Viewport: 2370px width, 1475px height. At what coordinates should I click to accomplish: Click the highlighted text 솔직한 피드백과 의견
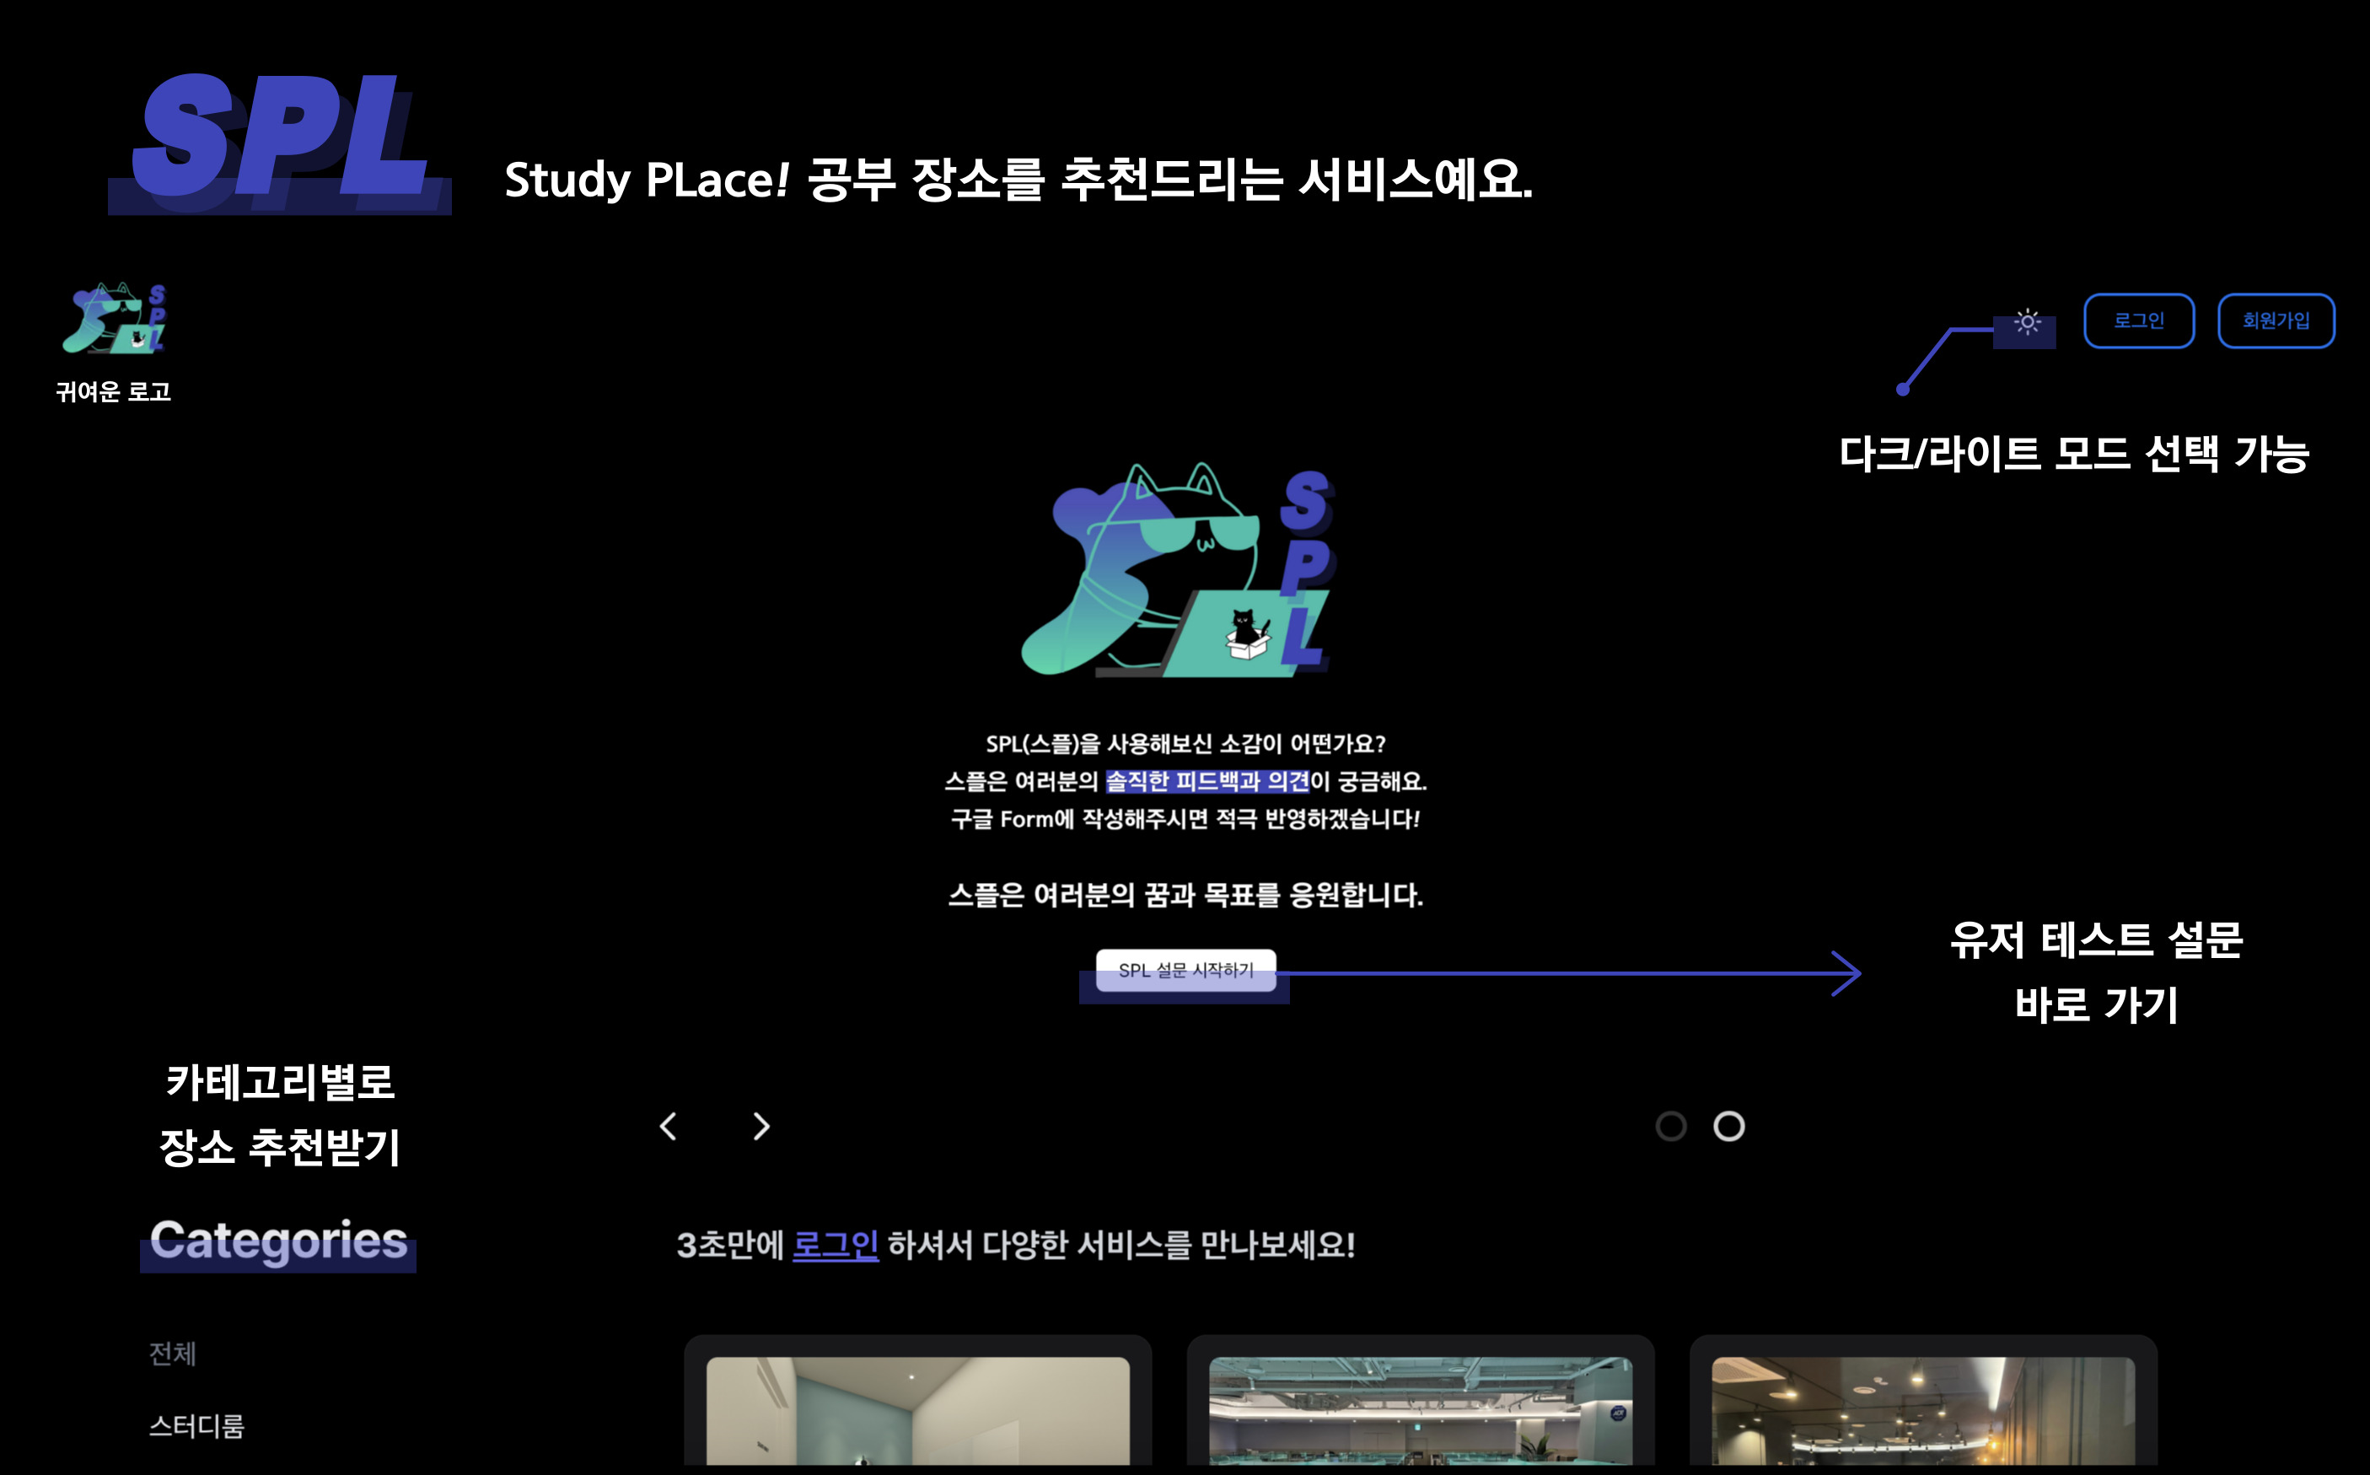tap(1207, 782)
